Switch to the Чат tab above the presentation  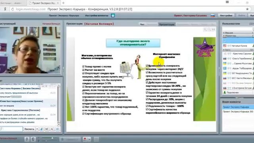142,24
